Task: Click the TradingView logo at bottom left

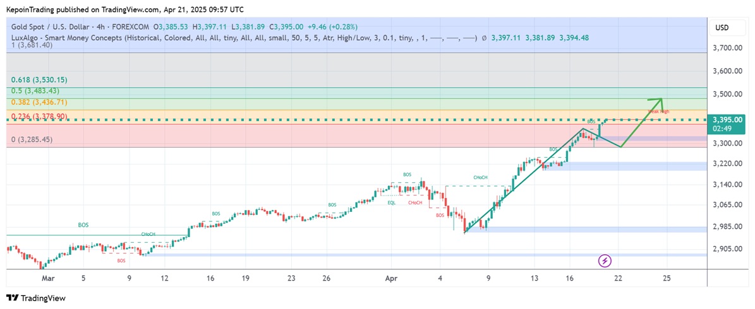Action: tap(36, 298)
